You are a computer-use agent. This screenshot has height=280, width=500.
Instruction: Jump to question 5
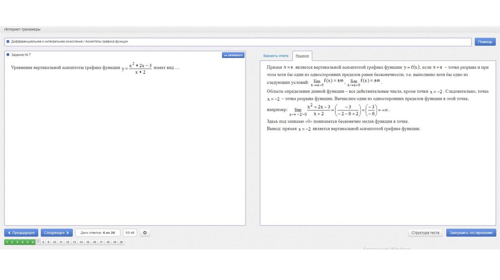click(x=27, y=242)
